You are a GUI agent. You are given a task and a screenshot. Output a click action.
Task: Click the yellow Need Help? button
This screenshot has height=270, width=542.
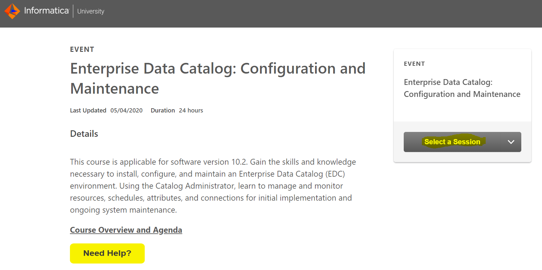click(107, 253)
